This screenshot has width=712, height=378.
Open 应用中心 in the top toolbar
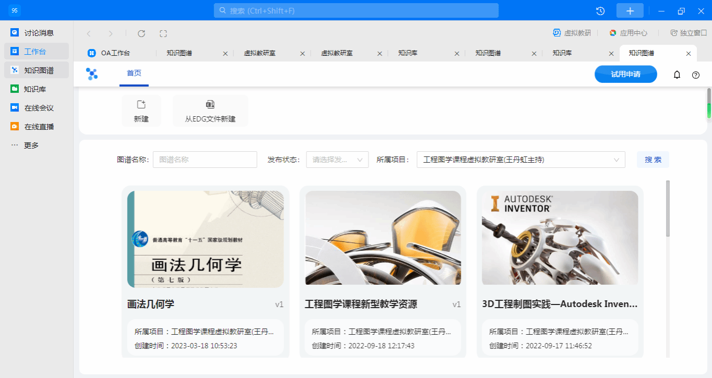coord(628,33)
